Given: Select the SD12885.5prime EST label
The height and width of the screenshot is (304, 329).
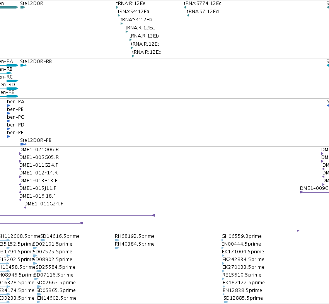Looking at the screenshot, I should (243, 298).
